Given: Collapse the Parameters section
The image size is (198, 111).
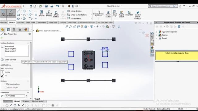Looking at the screenshot, I should point(28,92).
